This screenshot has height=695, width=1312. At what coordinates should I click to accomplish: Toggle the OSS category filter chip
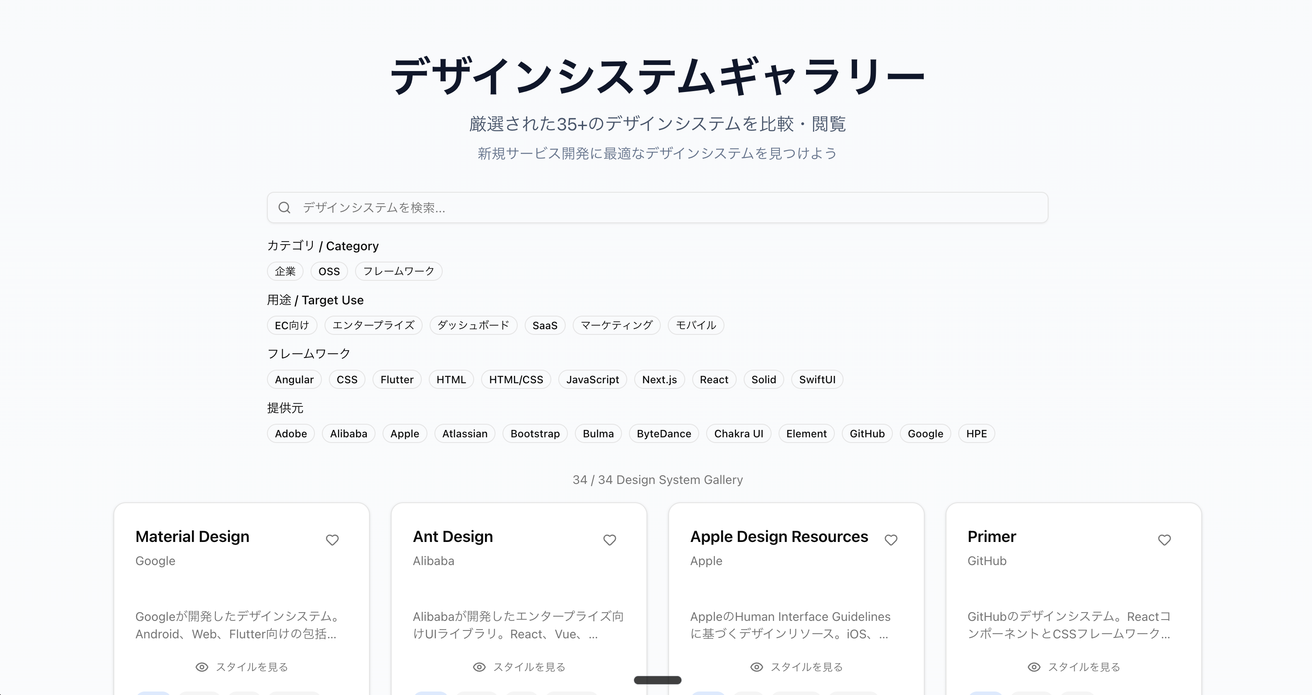(x=329, y=271)
